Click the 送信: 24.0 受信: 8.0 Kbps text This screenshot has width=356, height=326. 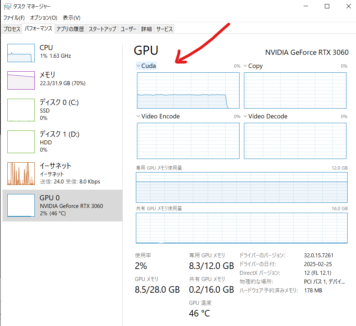[x=70, y=182]
